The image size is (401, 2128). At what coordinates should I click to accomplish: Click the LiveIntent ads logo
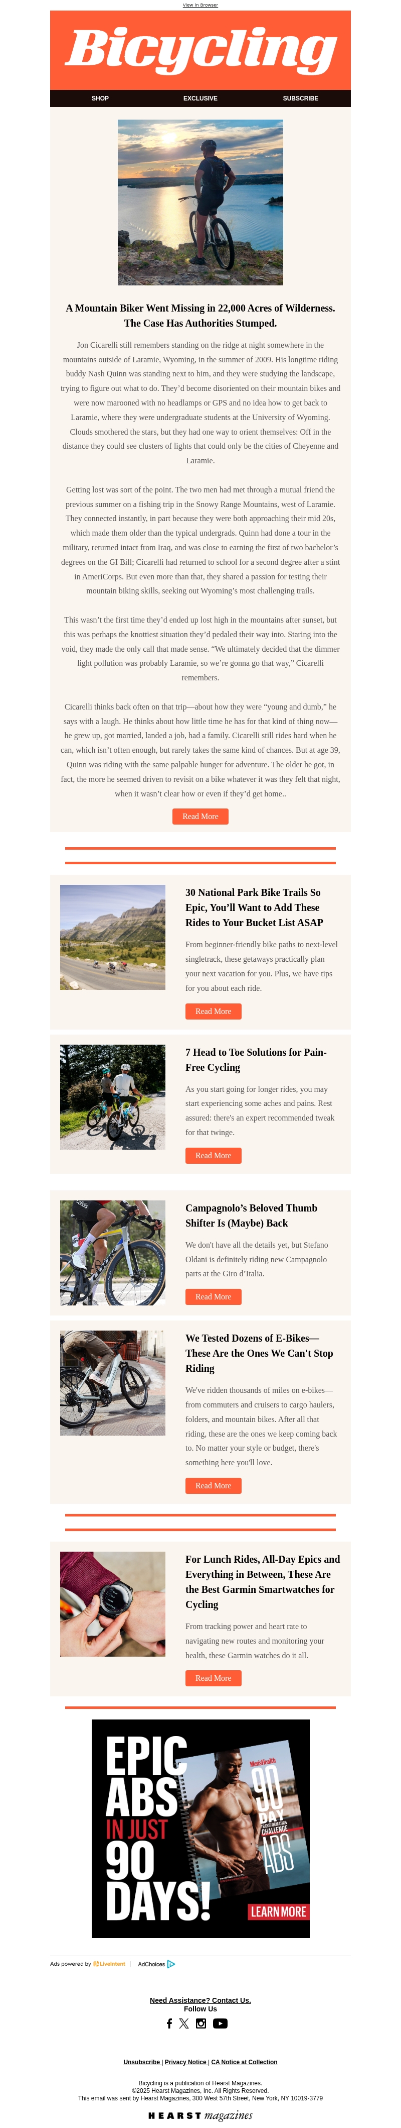(x=109, y=1964)
